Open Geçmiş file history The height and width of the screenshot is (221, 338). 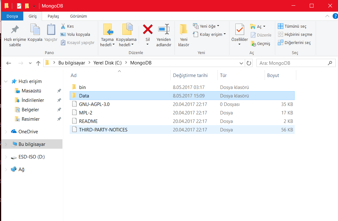[260, 43]
